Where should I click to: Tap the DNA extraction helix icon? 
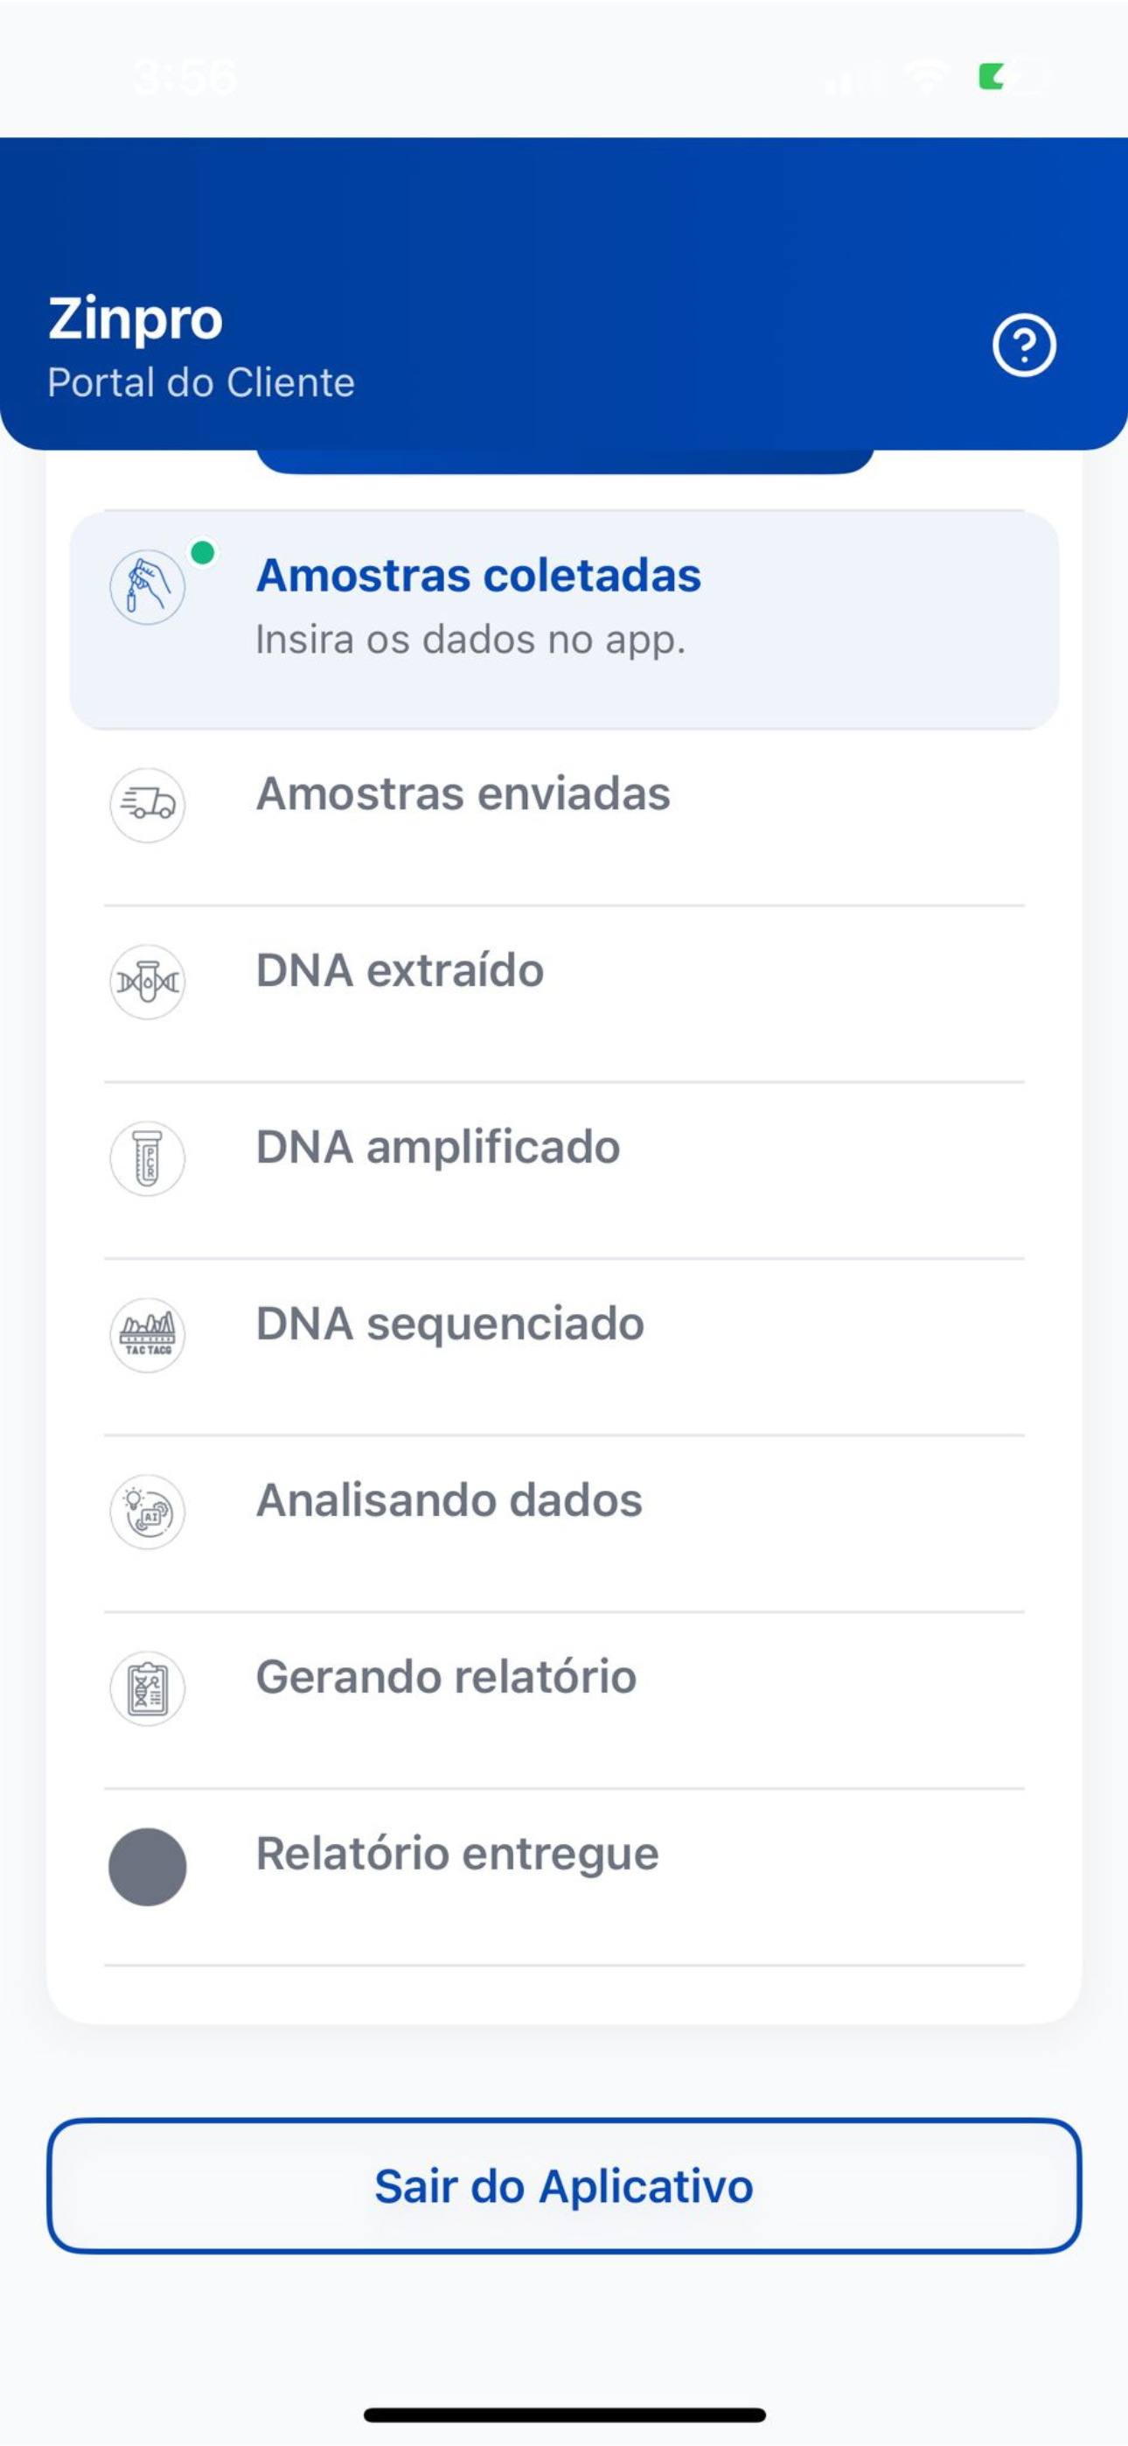(x=147, y=982)
